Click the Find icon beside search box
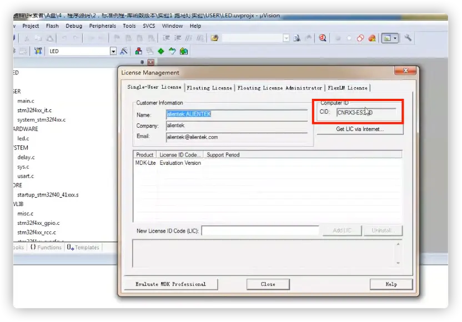 [x=297, y=38]
